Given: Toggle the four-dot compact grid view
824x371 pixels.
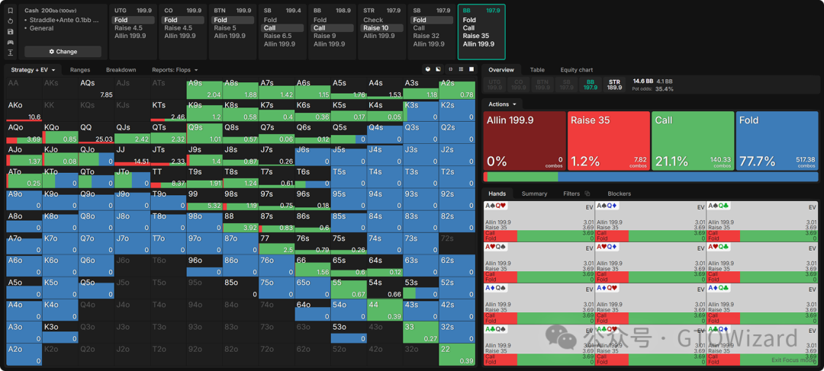Looking at the screenshot, I should [x=450, y=69].
